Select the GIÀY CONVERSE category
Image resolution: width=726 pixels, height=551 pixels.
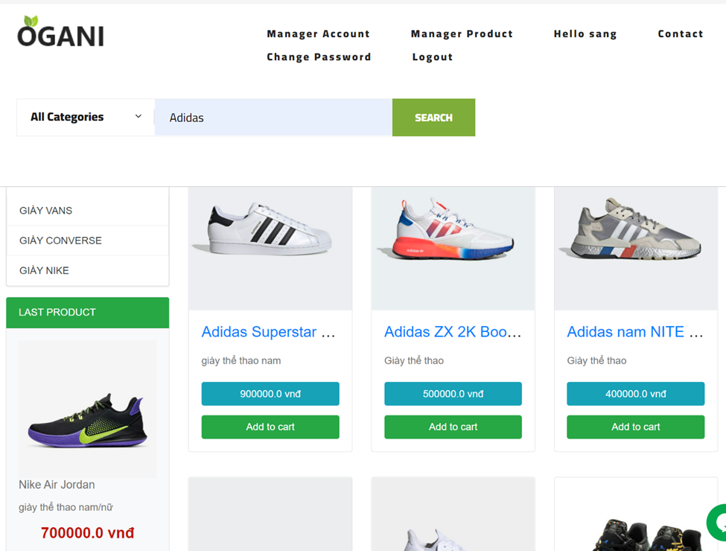point(60,241)
